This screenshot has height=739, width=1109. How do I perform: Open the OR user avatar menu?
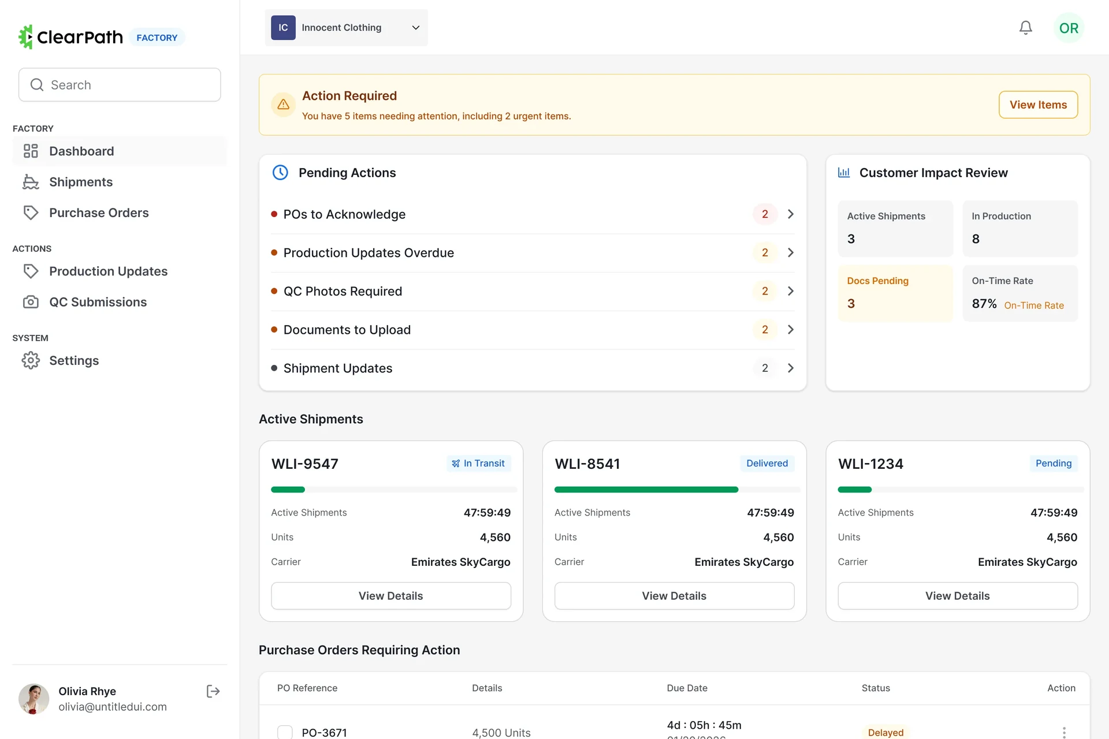tap(1069, 28)
